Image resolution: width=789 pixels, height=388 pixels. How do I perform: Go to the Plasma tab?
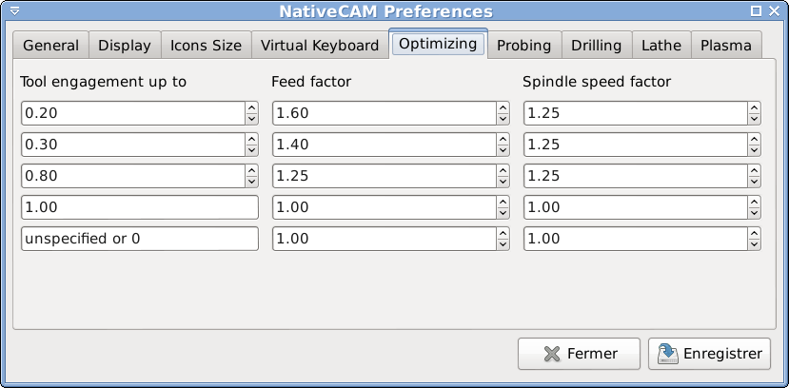point(726,46)
